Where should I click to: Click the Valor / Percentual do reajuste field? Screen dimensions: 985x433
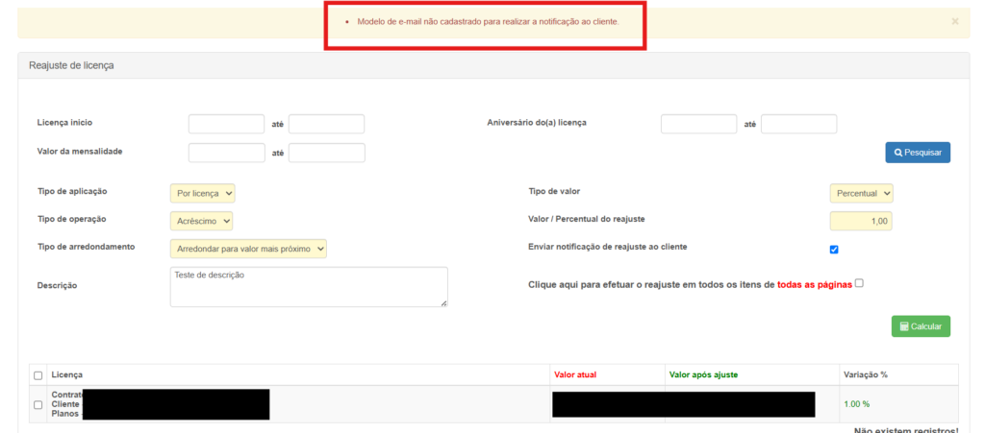coord(861,221)
